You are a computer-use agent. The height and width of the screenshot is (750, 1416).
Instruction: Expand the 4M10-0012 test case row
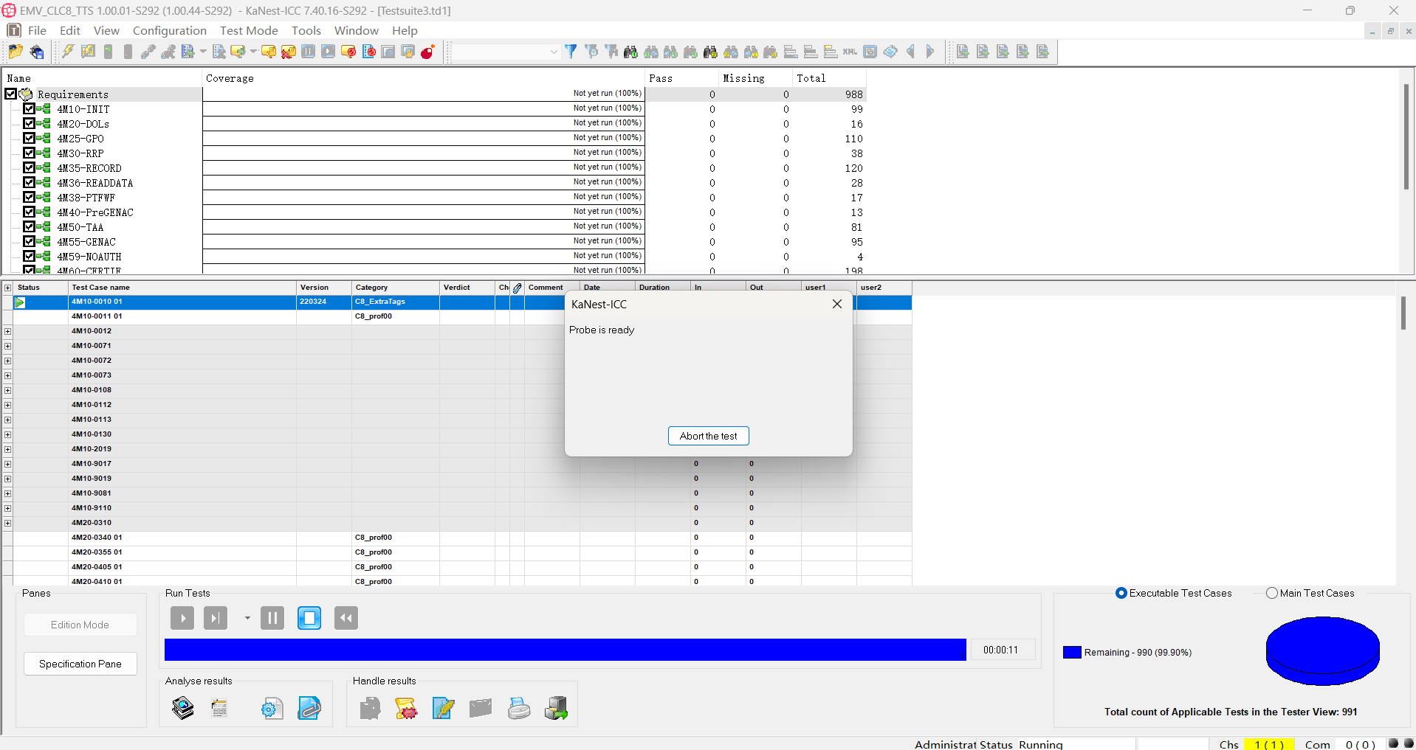pos(7,331)
